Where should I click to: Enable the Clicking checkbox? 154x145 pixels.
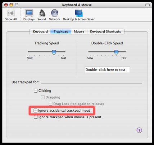pos(36,90)
